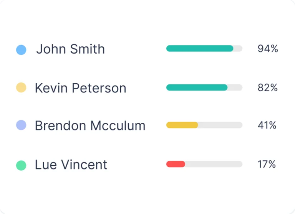
Task: Click the teal fill of John Smith's progress bar
Action: (200, 48)
